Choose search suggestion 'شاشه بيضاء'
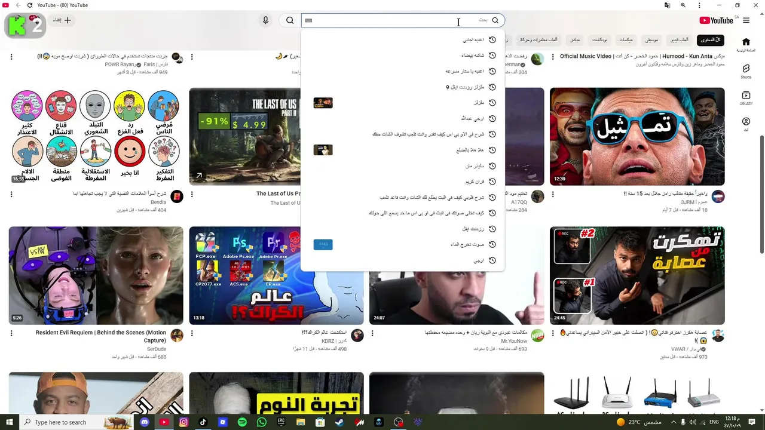The image size is (765, 430). tap(403, 56)
